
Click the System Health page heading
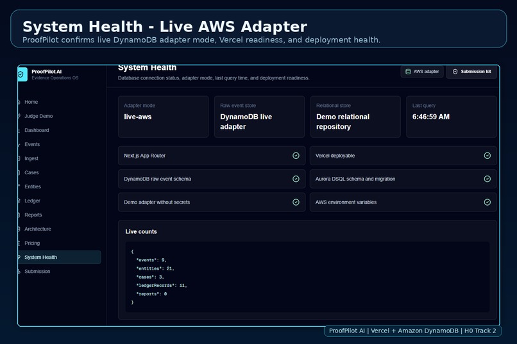point(147,68)
